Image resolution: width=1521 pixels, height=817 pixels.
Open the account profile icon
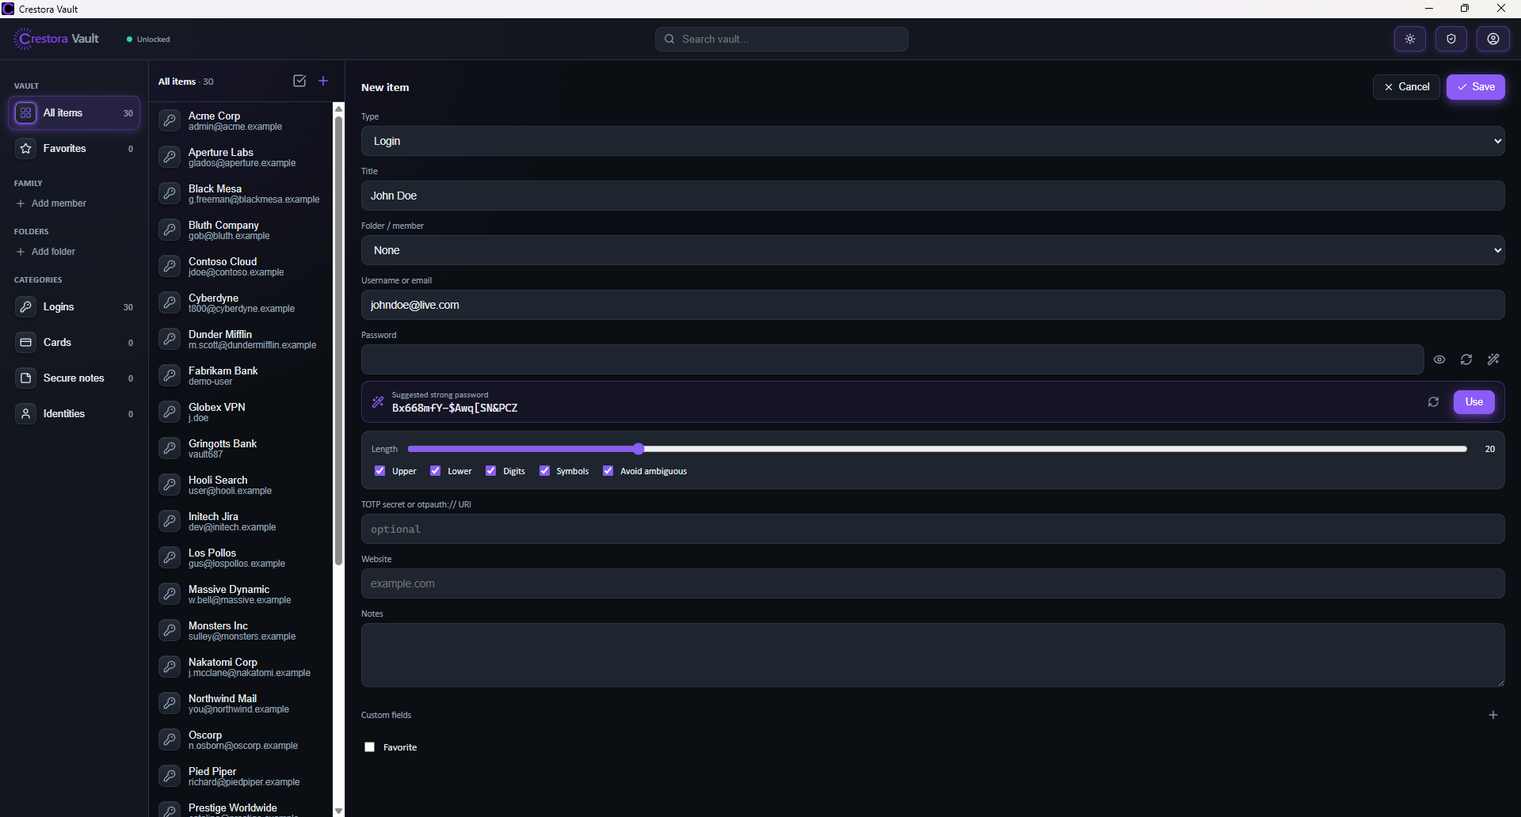[1493, 39]
